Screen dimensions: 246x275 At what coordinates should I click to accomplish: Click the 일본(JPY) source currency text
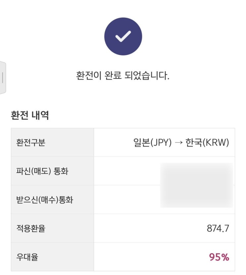coord(152,143)
